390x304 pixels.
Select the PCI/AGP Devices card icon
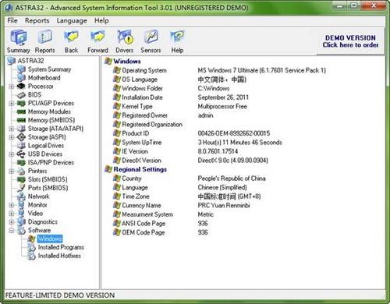pyautogui.click(x=21, y=104)
